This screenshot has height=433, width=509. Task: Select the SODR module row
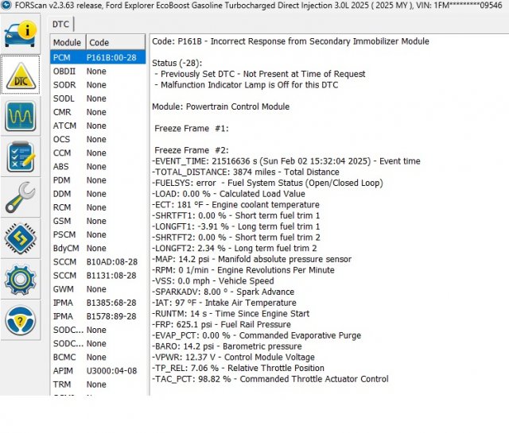pos(98,85)
